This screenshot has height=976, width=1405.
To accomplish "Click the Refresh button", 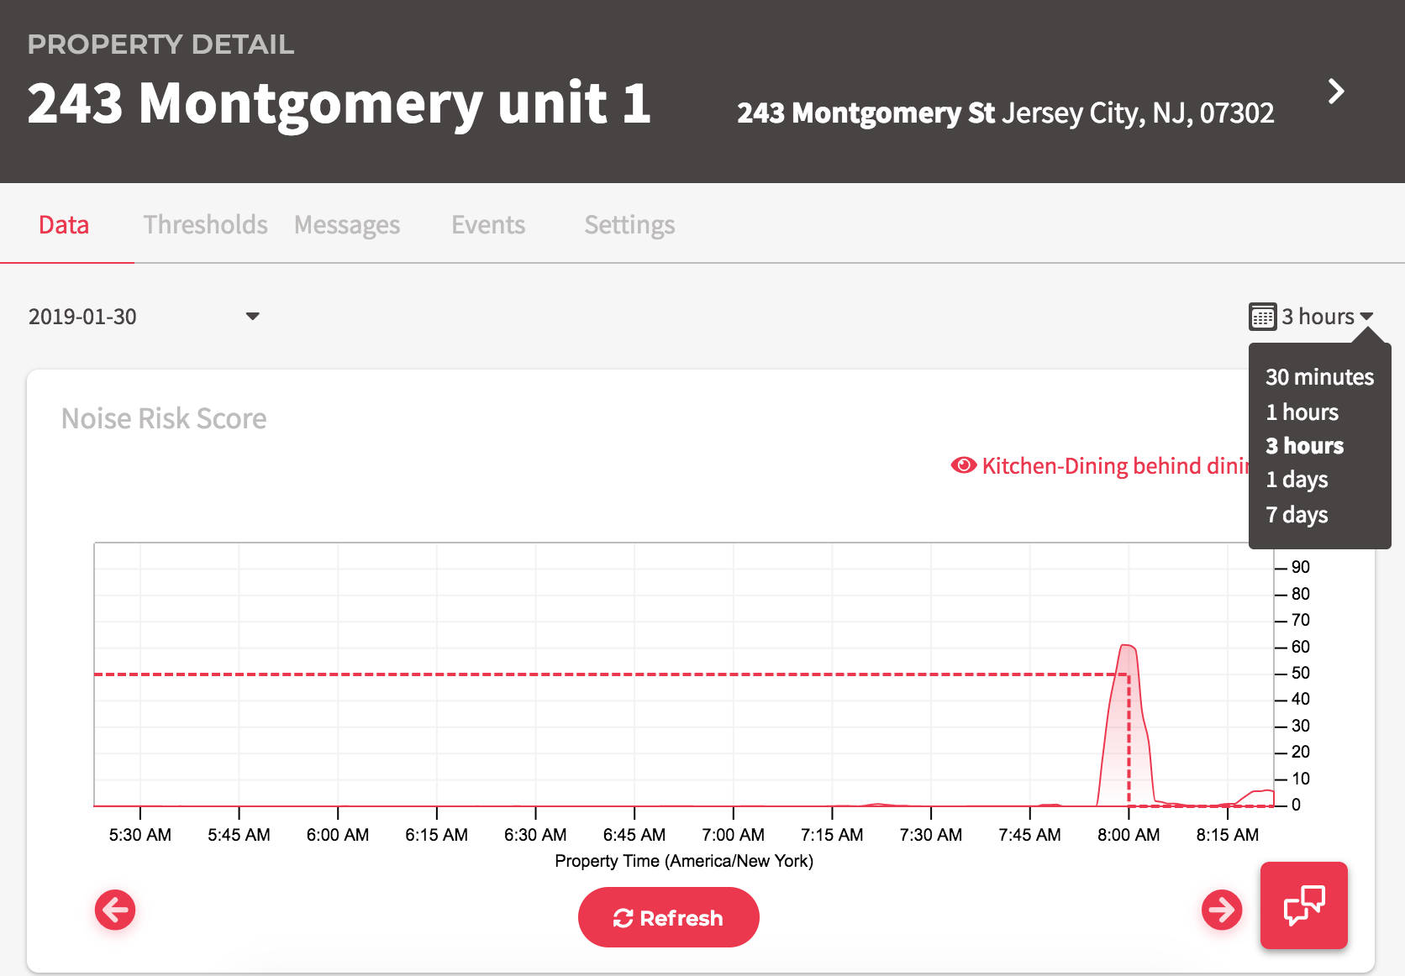I will pos(669,917).
